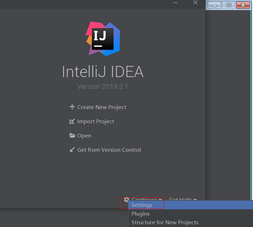Click the Configure gear icon
Screen dimensions: 253x227
126,199
